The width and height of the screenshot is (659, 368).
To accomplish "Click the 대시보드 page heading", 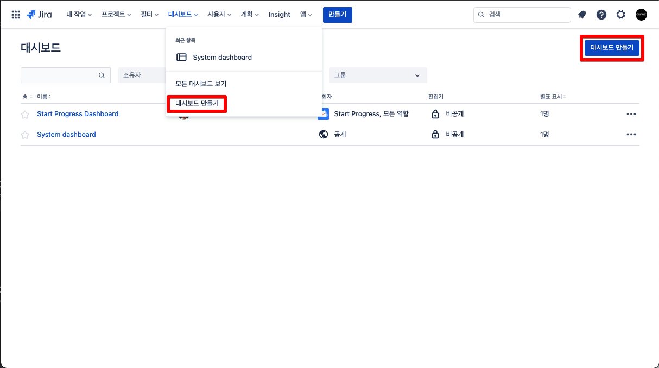I will click(x=41, y=47).
